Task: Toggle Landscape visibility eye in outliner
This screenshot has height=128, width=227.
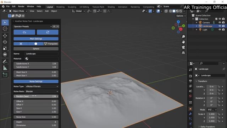Action: point(220,26)
